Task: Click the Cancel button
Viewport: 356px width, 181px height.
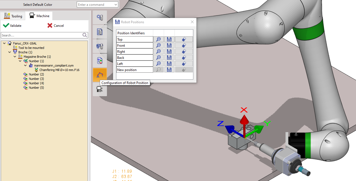Action: (58, 25)
